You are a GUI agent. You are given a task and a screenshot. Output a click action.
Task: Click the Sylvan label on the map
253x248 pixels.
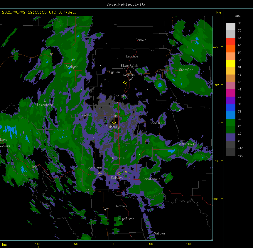point(114,72)
